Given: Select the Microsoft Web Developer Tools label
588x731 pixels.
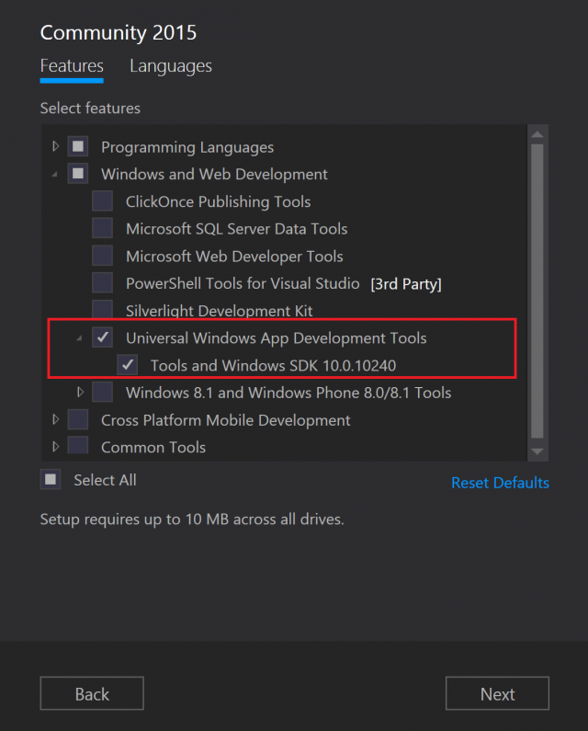Looking at the screenshot, I should click(x=234, y=257).
